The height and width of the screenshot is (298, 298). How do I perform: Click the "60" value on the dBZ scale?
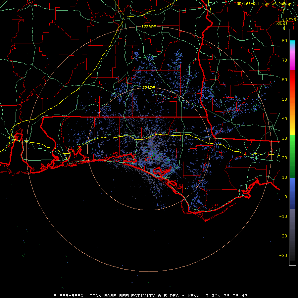[284, 79]
